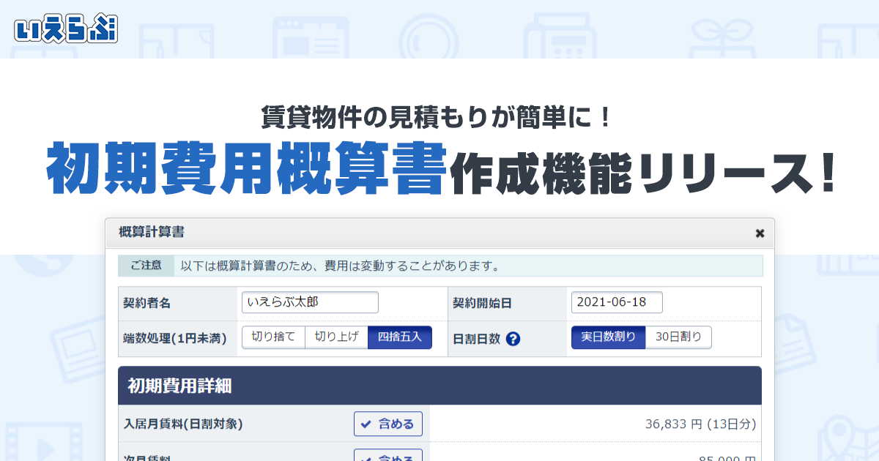Click the ご注意 notice label
879x461 pixels.
click(x=146, y=265)
